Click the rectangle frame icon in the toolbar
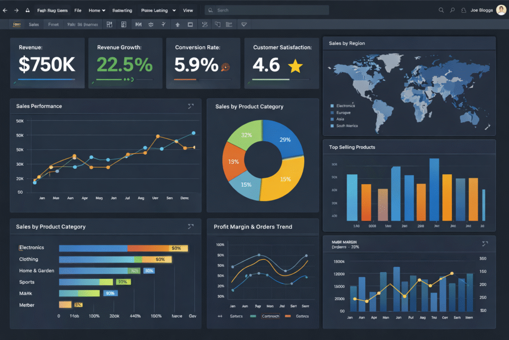 [x=190, y=24]
